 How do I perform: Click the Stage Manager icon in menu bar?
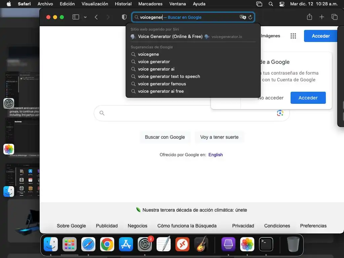pyautogui.click(x=259, y=4)
